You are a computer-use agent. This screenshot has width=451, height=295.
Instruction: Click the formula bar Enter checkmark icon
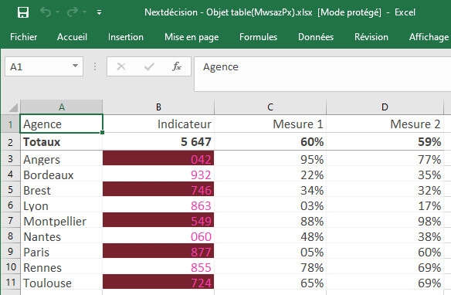149,66
